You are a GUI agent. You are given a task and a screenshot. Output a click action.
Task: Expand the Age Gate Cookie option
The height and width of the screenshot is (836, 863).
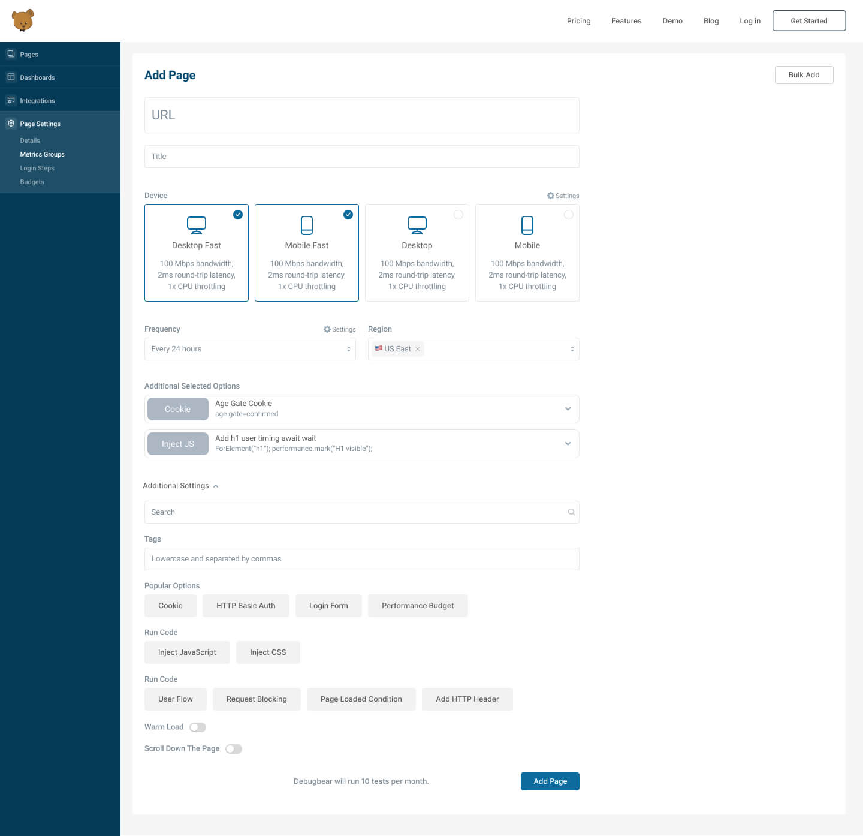pyautogui.click(x=568, y=409)
